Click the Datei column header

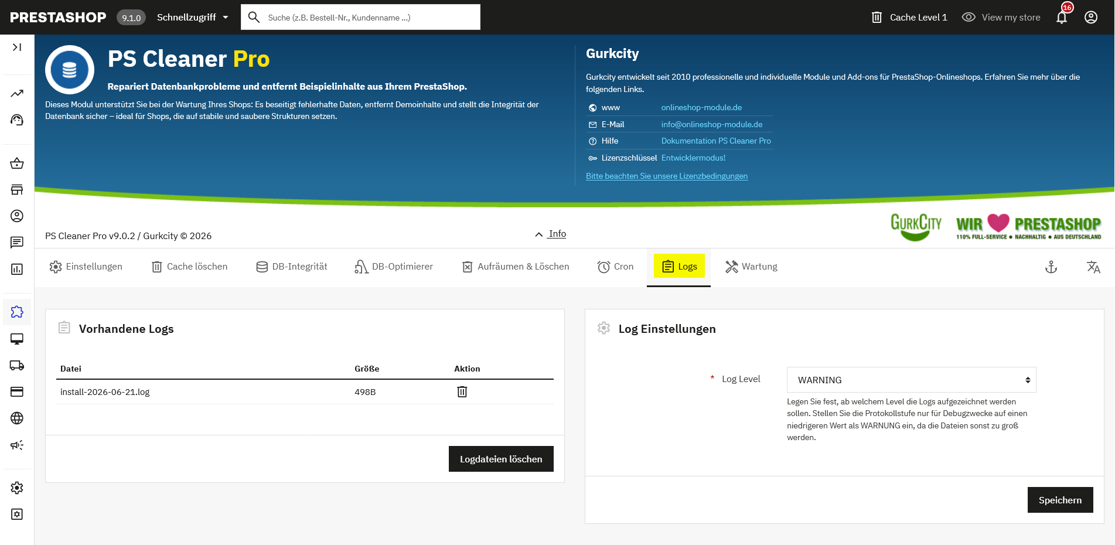point(71,369)
